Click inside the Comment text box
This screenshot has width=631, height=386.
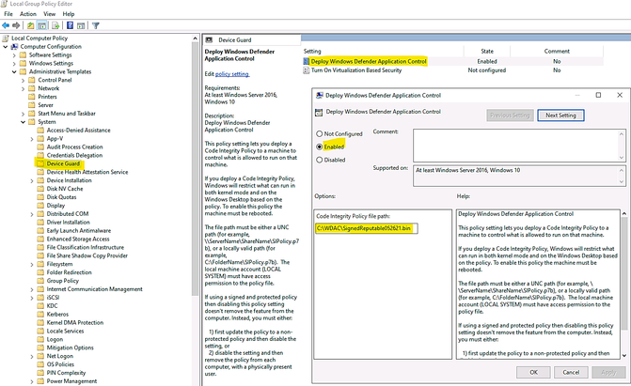[x=516, y=146]
